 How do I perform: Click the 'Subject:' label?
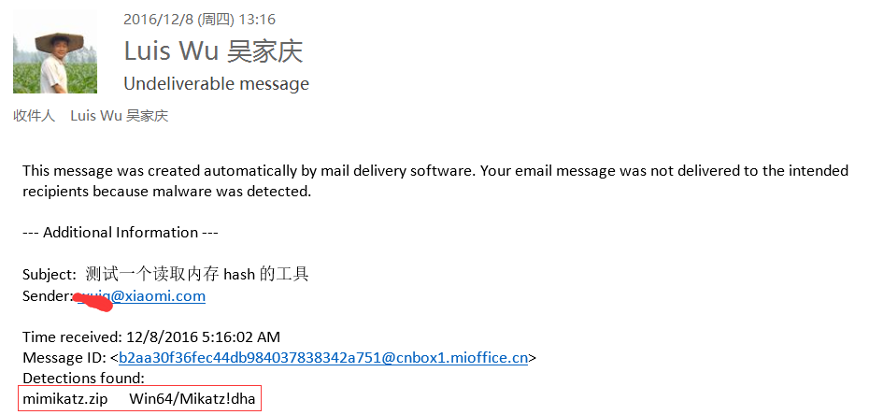[x=50, y=274]
